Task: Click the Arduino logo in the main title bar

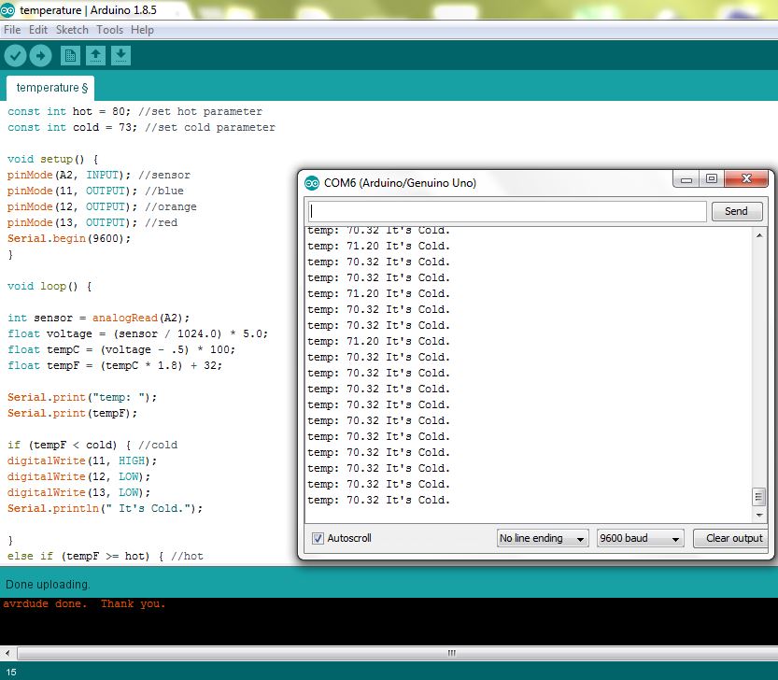Action: (9, 10)
